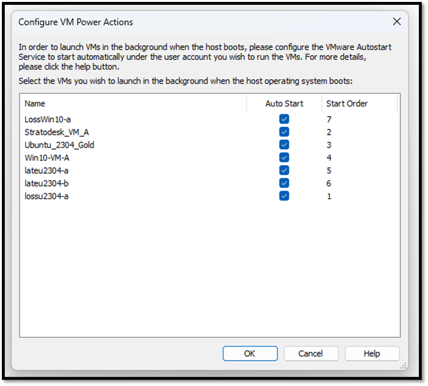428x386 pixels.
Task: Disable Auto Start for lateu2304-b
Action: click(x=284, y=183)
